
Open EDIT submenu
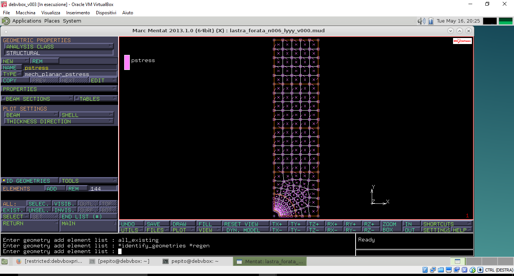pyautogui.click(x=103, y=80)
